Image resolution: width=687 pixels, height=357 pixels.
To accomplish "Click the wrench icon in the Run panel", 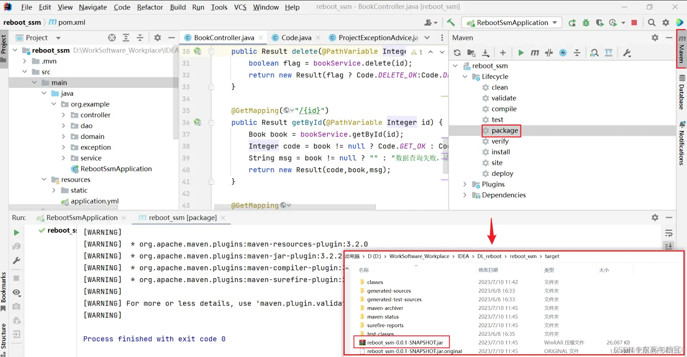I will point(17,260).
